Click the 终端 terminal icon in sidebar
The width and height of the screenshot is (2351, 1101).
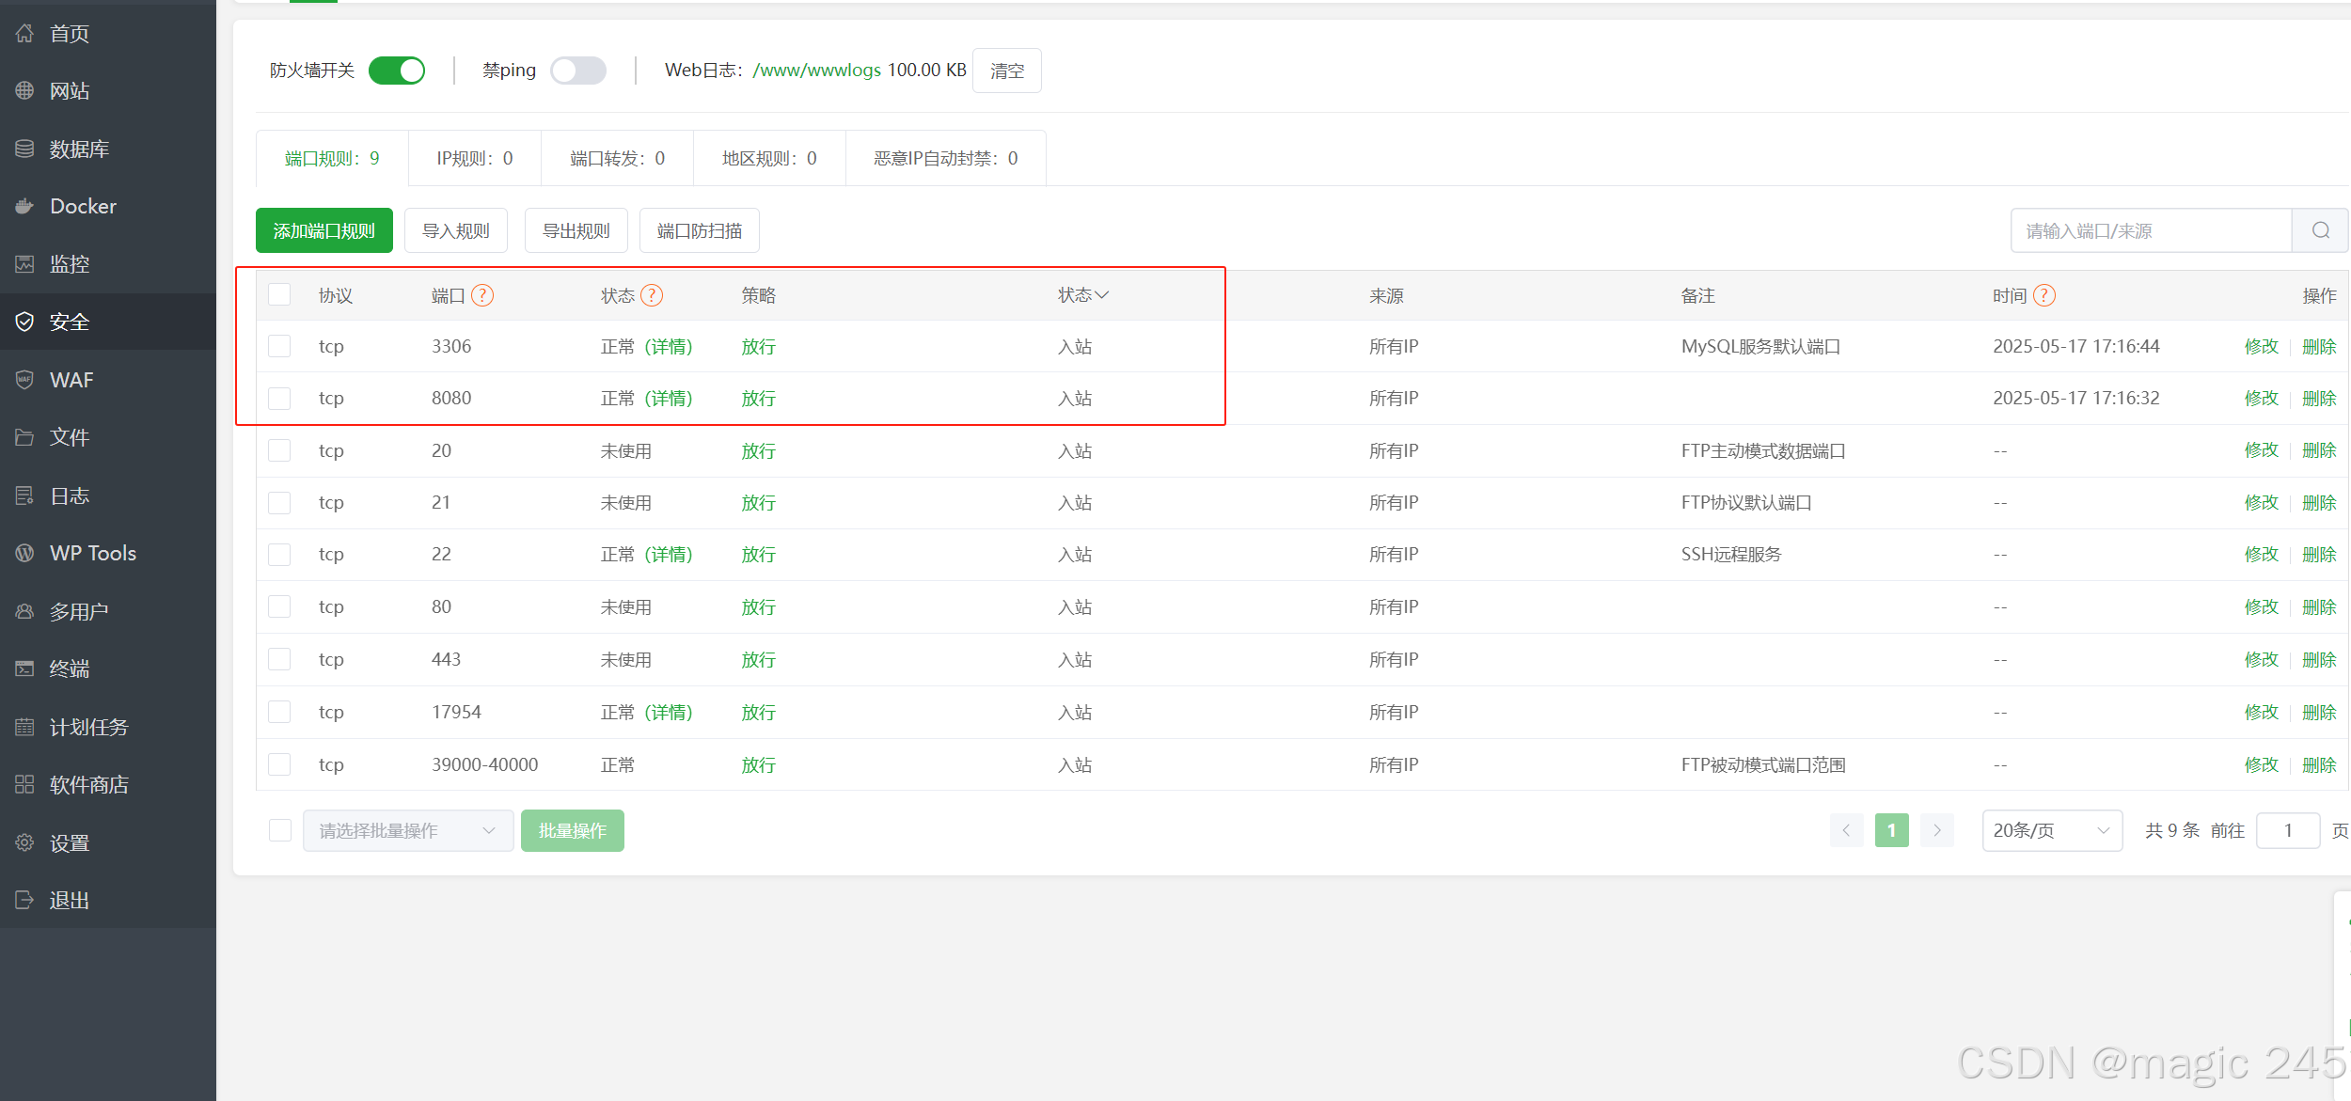click(24, 668)
